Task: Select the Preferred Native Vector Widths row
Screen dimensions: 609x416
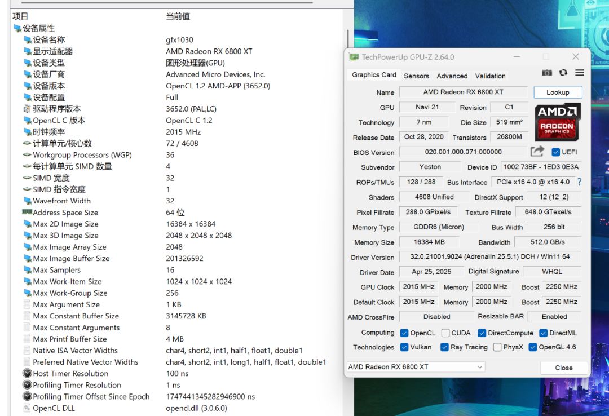Action: (176, 362)
